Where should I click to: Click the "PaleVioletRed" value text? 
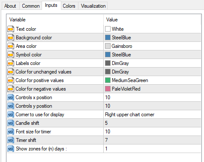click(x=126, y=89)
